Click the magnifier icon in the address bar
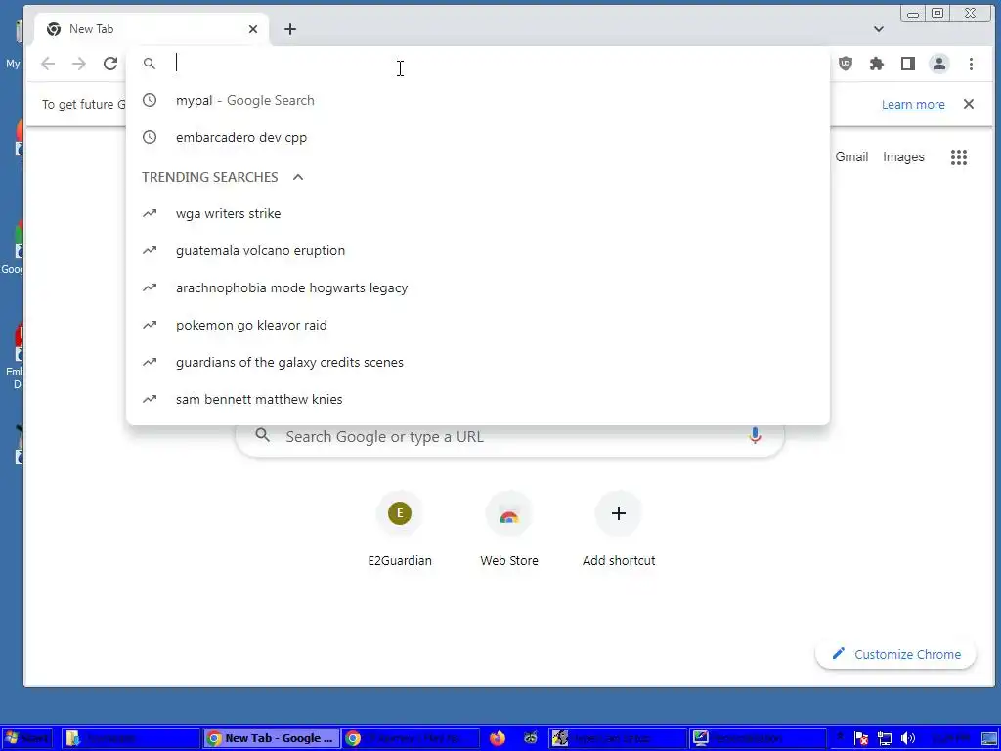Screen dimensions: 1001x751 [150, 64]
